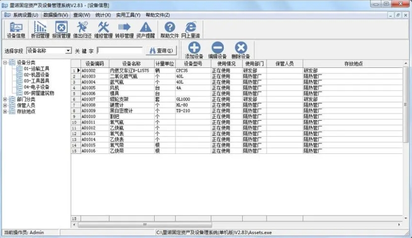Click the 关键字 search input field
Screen dimensions: 412x238
pos(119,50)
